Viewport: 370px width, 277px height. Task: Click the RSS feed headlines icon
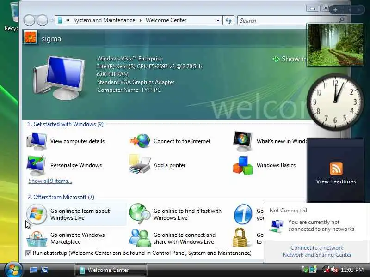[x=336, y=169]
